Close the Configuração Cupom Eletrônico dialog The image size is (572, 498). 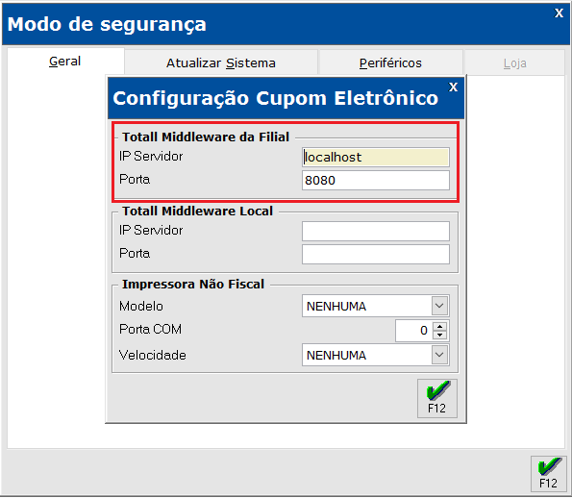(453, 87)
